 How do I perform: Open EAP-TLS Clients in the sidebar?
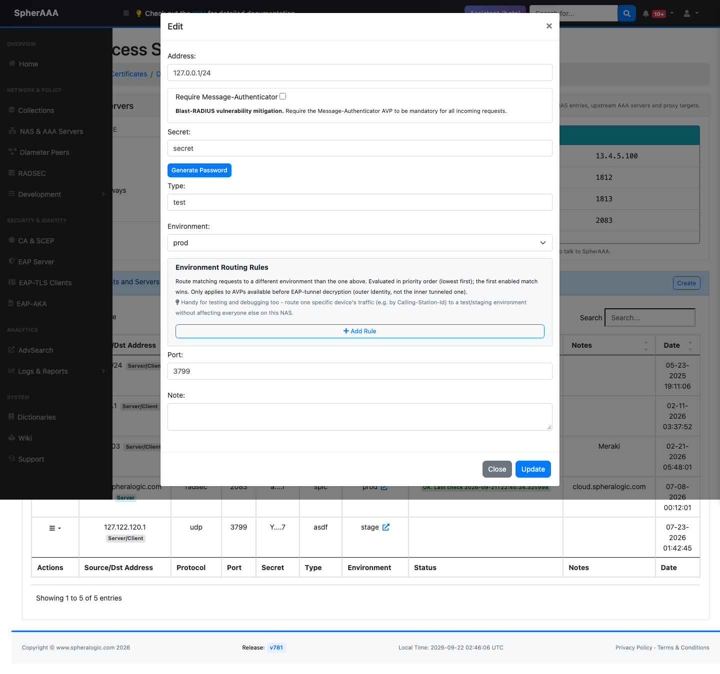[45, 283]
